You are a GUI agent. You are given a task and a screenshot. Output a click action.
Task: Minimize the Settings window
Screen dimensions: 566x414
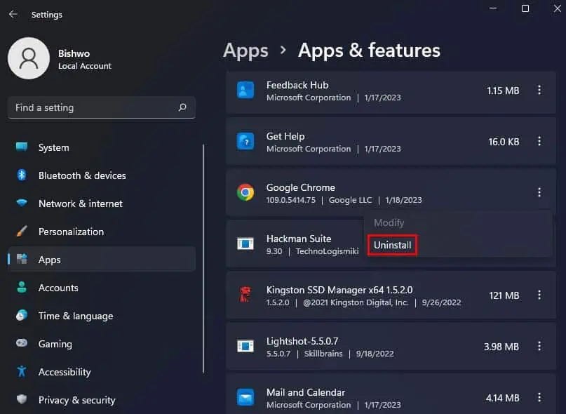(493, 8)
